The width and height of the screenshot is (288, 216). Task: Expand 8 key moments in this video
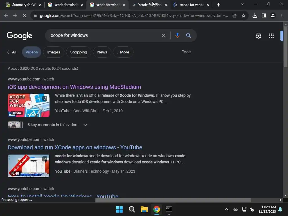(85, 125)
